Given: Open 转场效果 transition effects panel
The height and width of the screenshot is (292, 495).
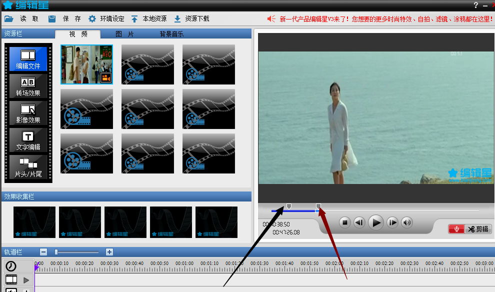Looking at the screenshot, I should (x=28, y=86).
